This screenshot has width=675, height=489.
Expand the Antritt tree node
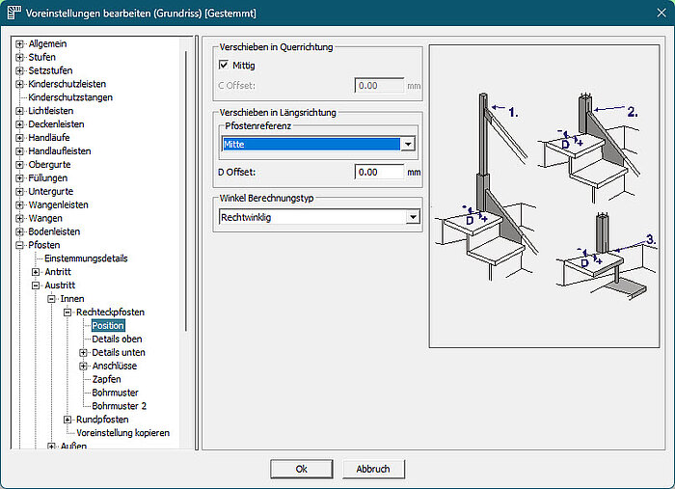[x=36, y=272]
